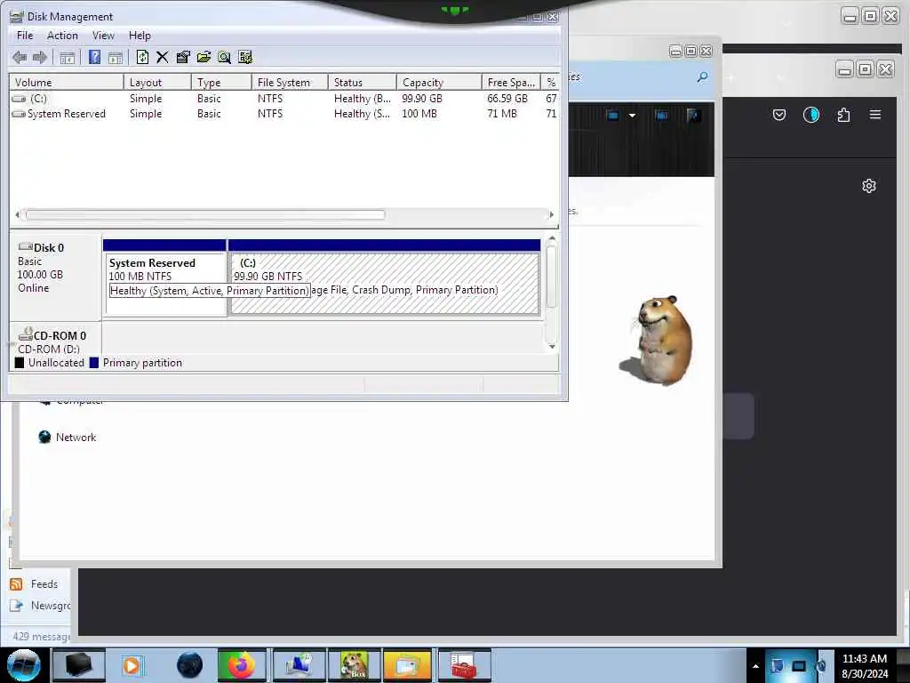Click the Forward arrow in Disk Management toolbar

(x=39, y=57)
